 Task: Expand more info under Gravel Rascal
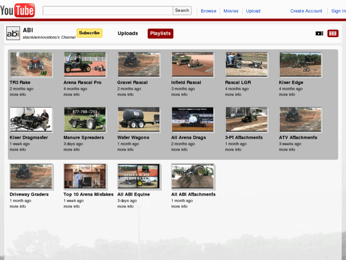[125, 94]
